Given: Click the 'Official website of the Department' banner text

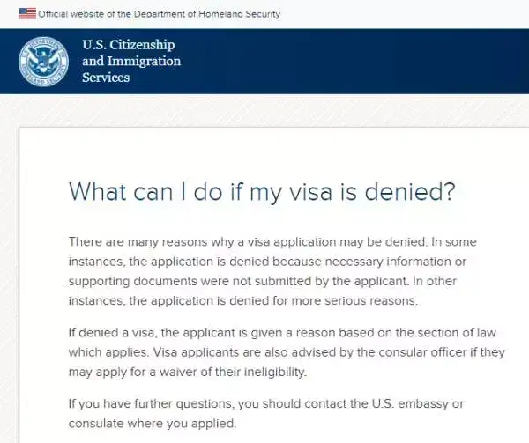Looking at the screenshot, I should click(159, 14).
